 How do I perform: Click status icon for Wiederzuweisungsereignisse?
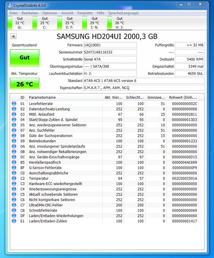tap(14, 189)
